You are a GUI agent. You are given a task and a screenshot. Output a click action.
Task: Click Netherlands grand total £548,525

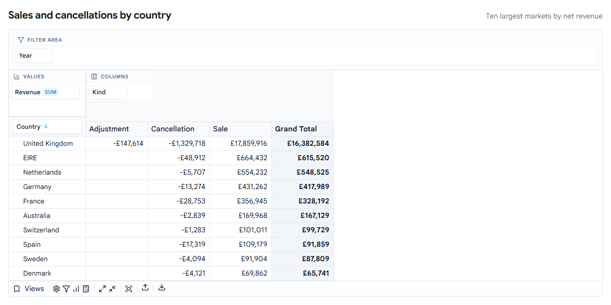(303, 173)
